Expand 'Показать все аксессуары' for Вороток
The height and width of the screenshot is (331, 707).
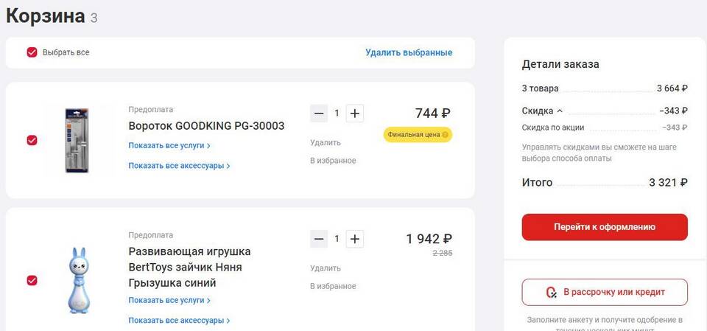(x=179, y=166)
